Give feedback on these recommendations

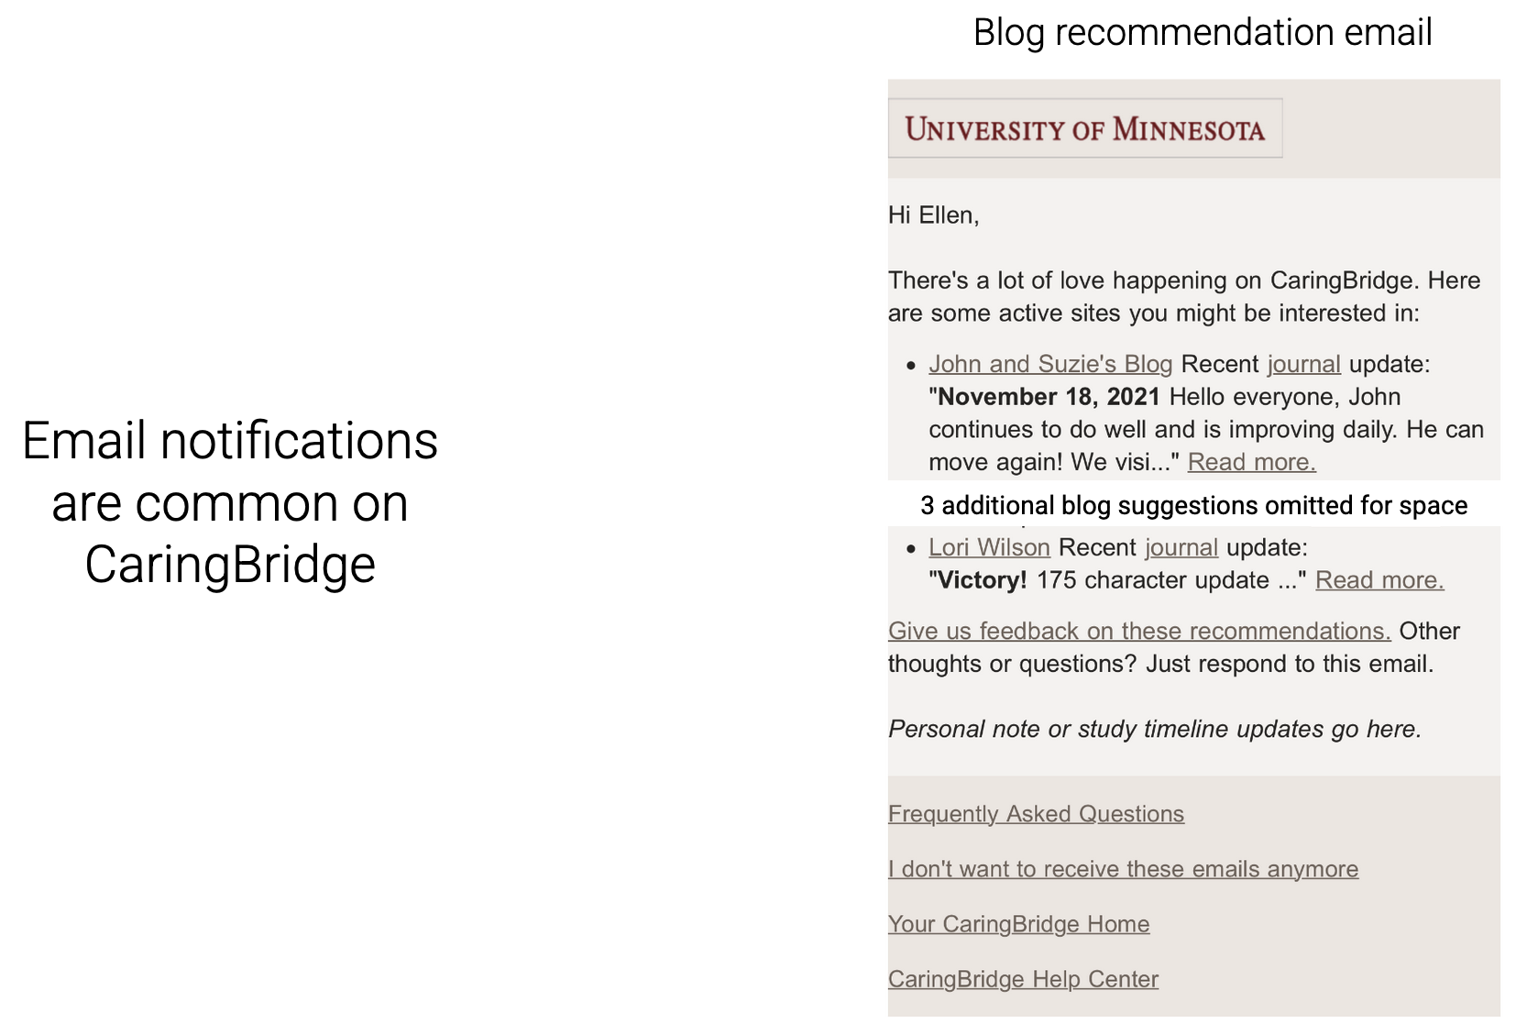click(1138, 631)
